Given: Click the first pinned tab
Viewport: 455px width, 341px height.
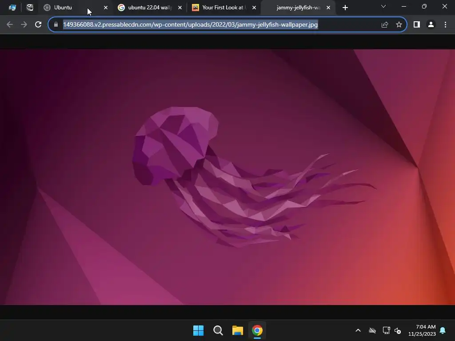Looking at the screenshot, I should [x=12, y=8].
